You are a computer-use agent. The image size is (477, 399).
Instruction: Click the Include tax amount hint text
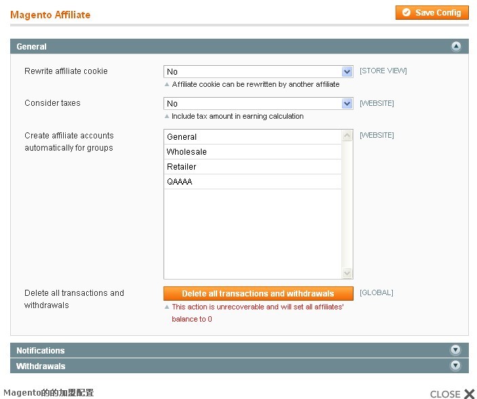[x=237, y=116]
